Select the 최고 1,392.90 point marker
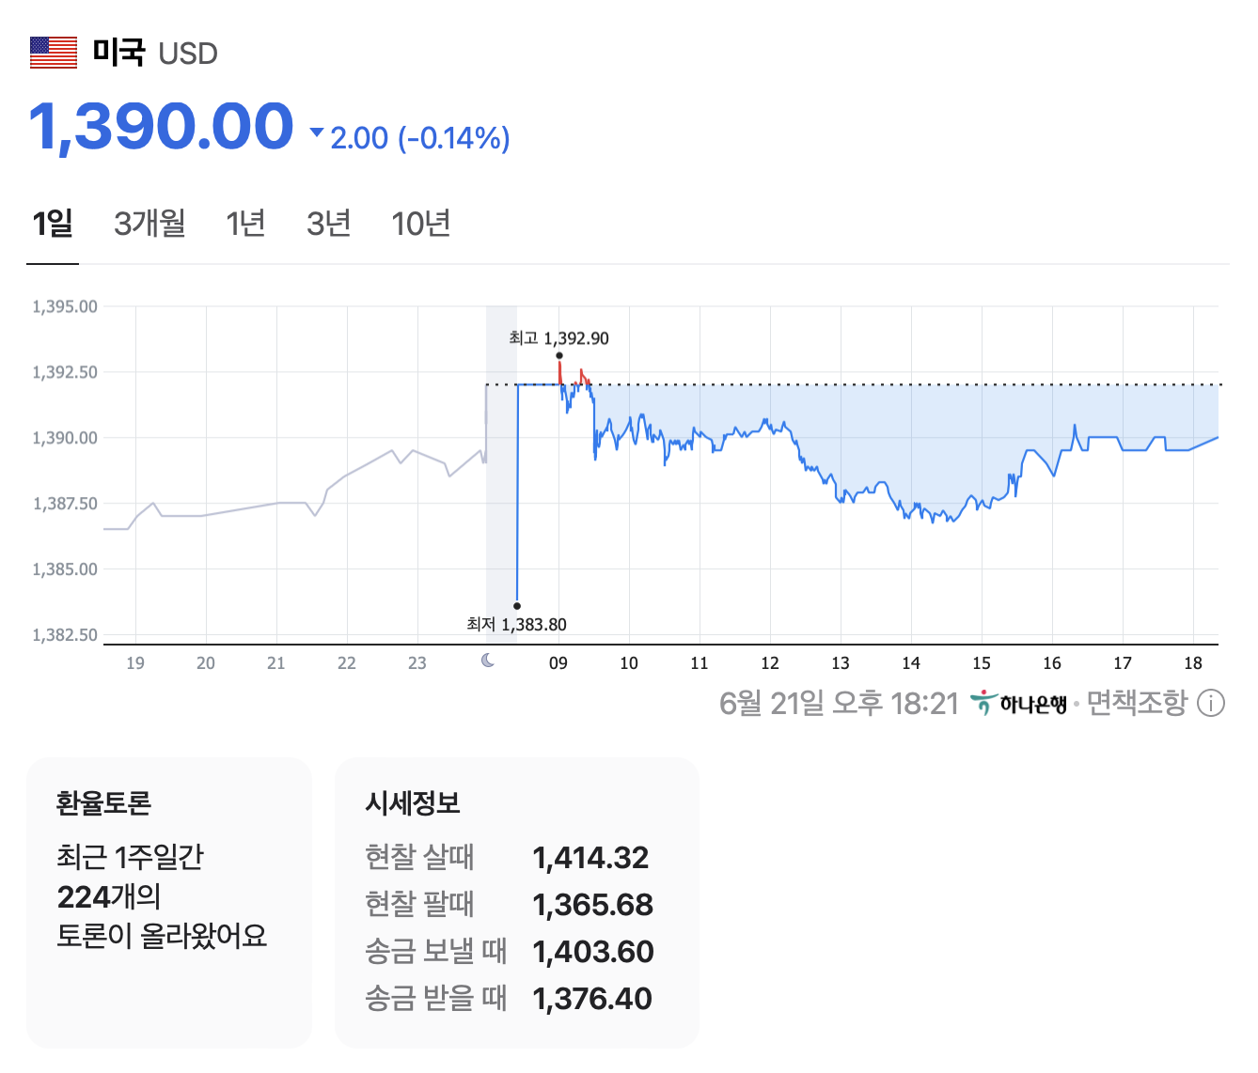 click(x=559, y=355)
